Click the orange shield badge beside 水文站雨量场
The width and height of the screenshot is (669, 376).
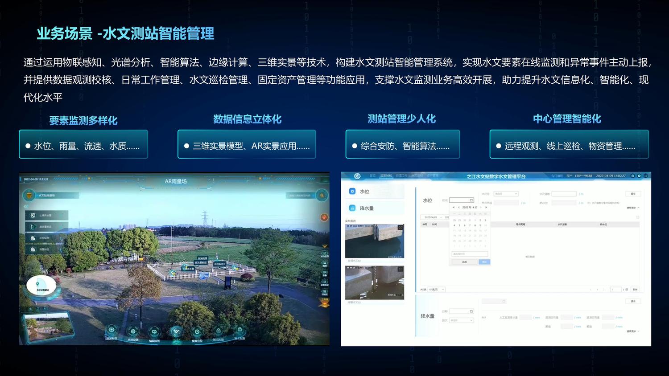pyautogui.click(x=29, y=195)
